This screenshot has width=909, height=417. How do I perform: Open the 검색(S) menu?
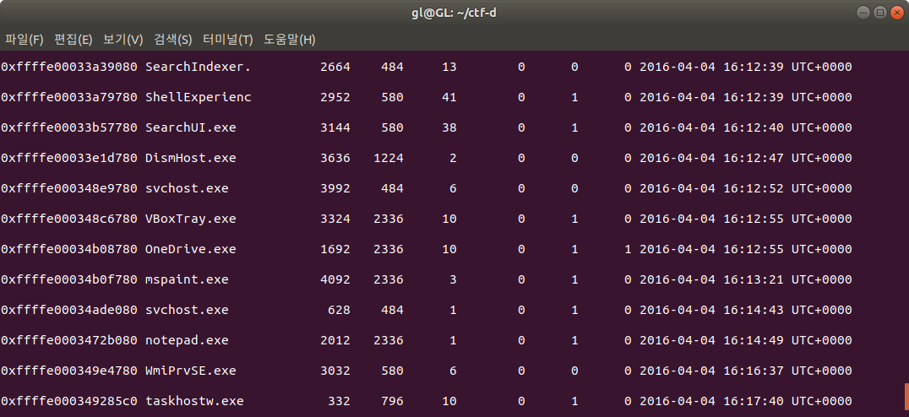click(x=172, y=40)
